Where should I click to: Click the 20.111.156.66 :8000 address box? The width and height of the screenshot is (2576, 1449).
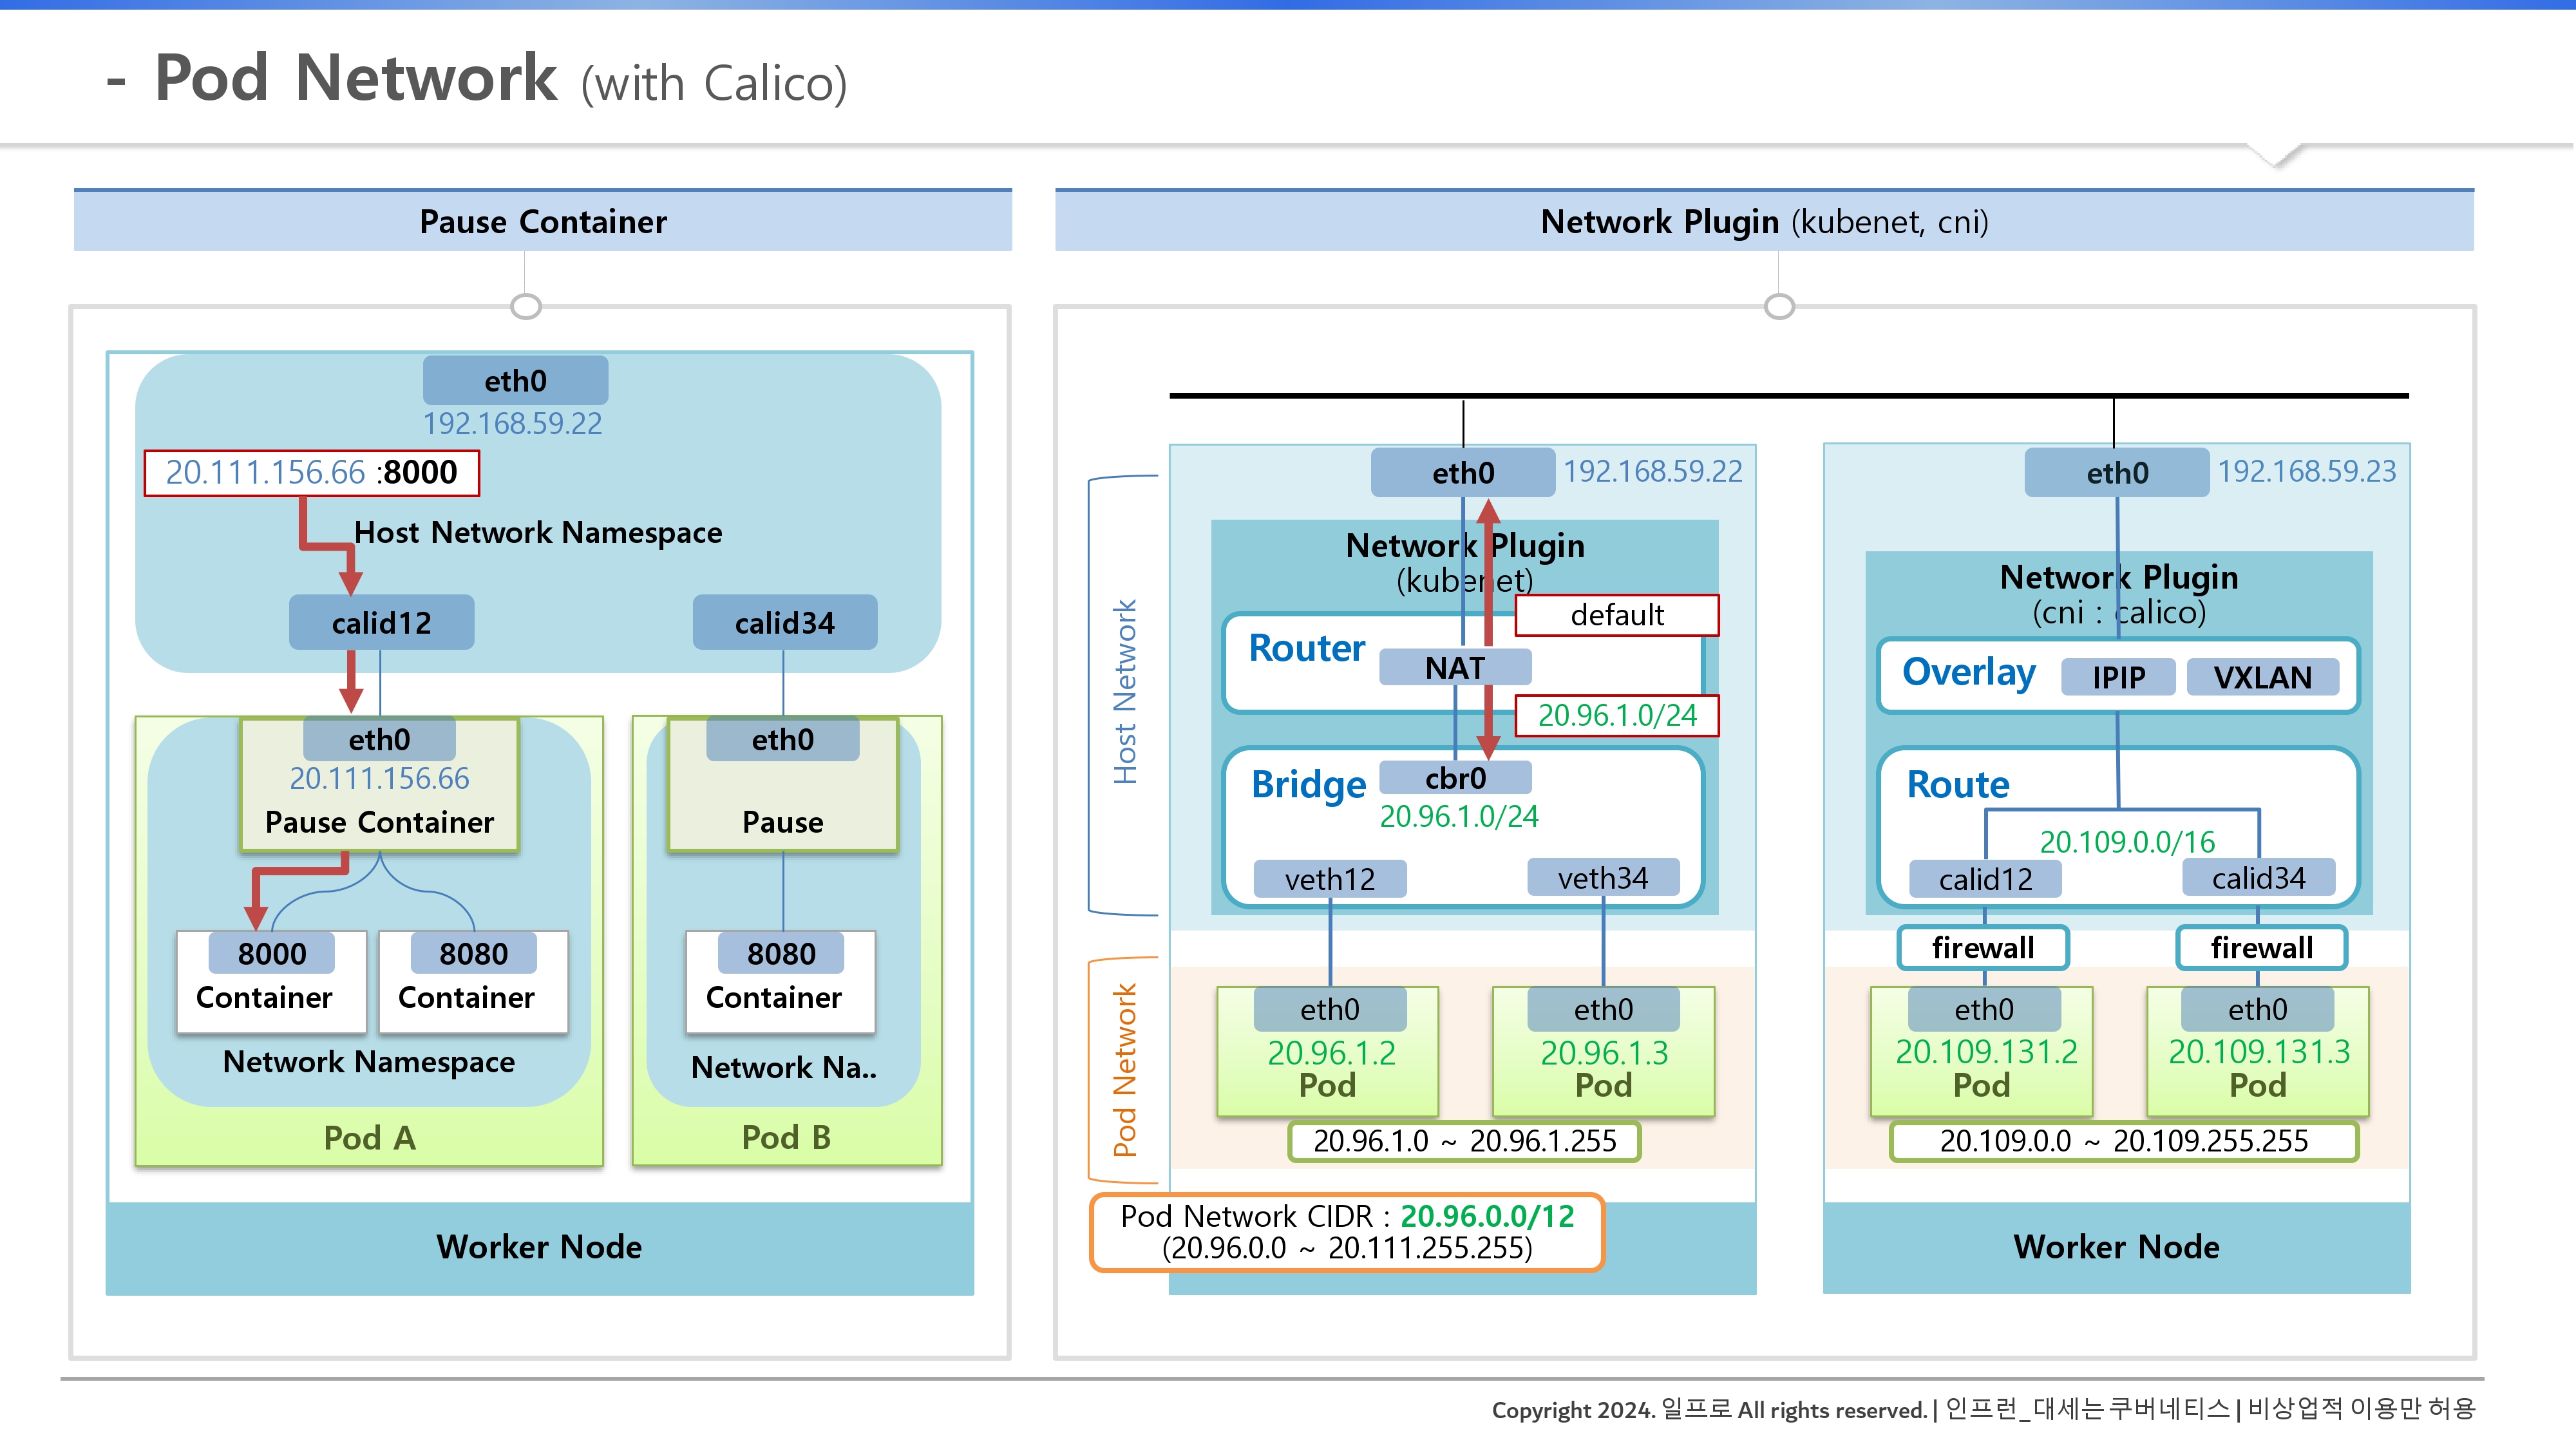(x=311, y=472)
